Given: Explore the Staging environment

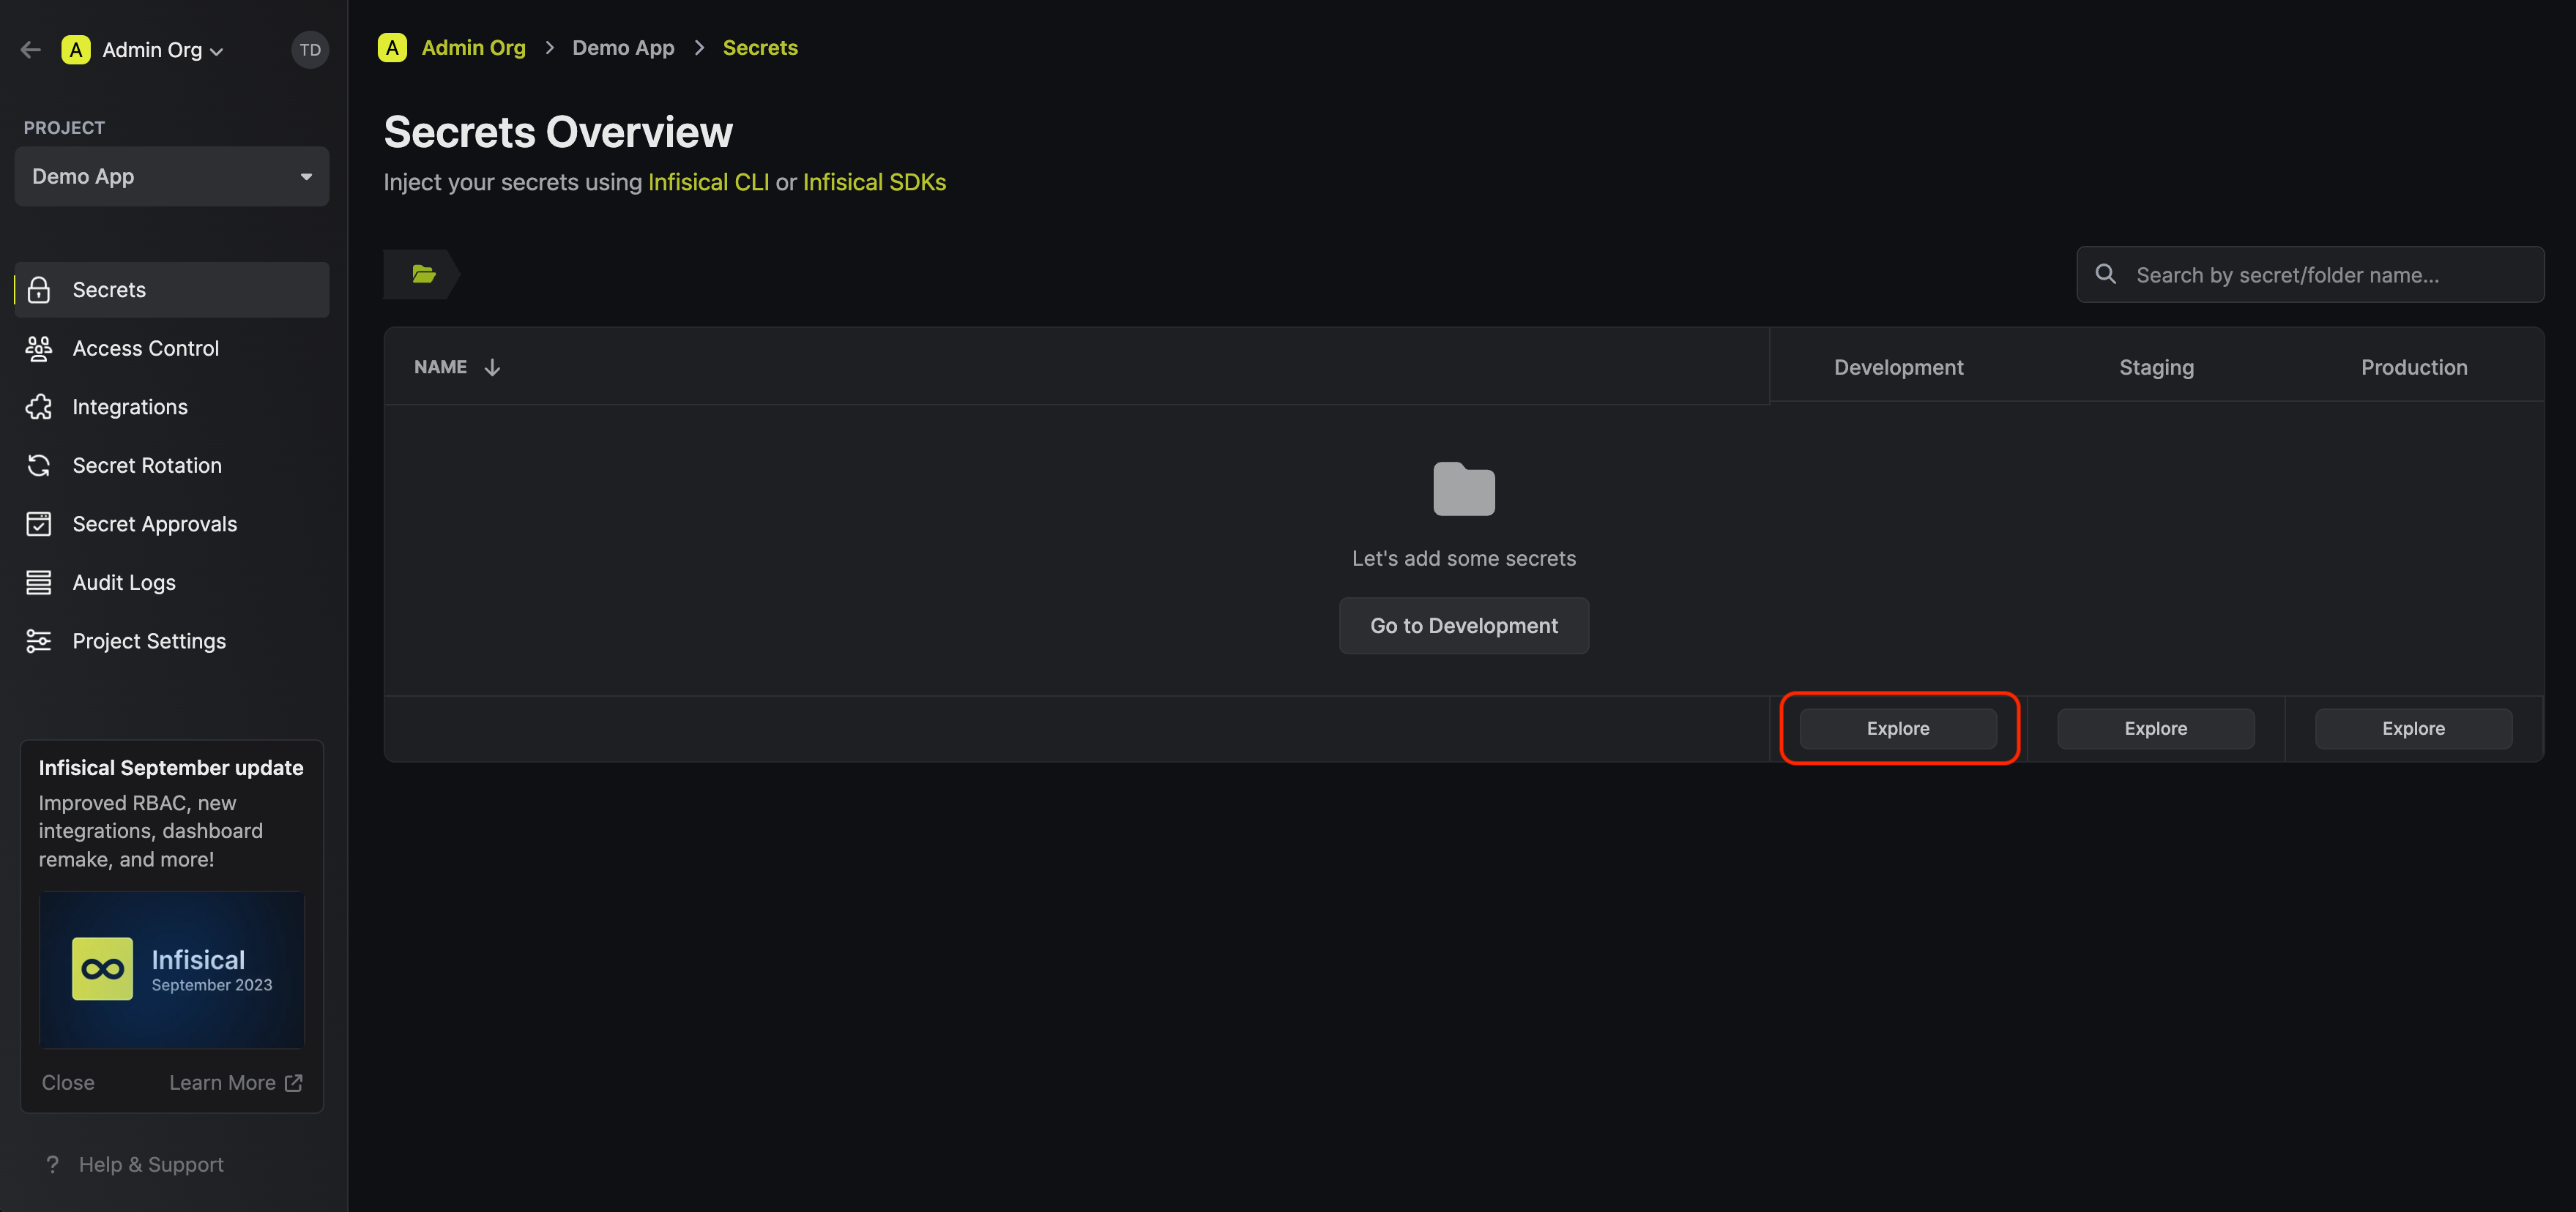Looking at the screenshot, I should click(x=2155, y=728).
